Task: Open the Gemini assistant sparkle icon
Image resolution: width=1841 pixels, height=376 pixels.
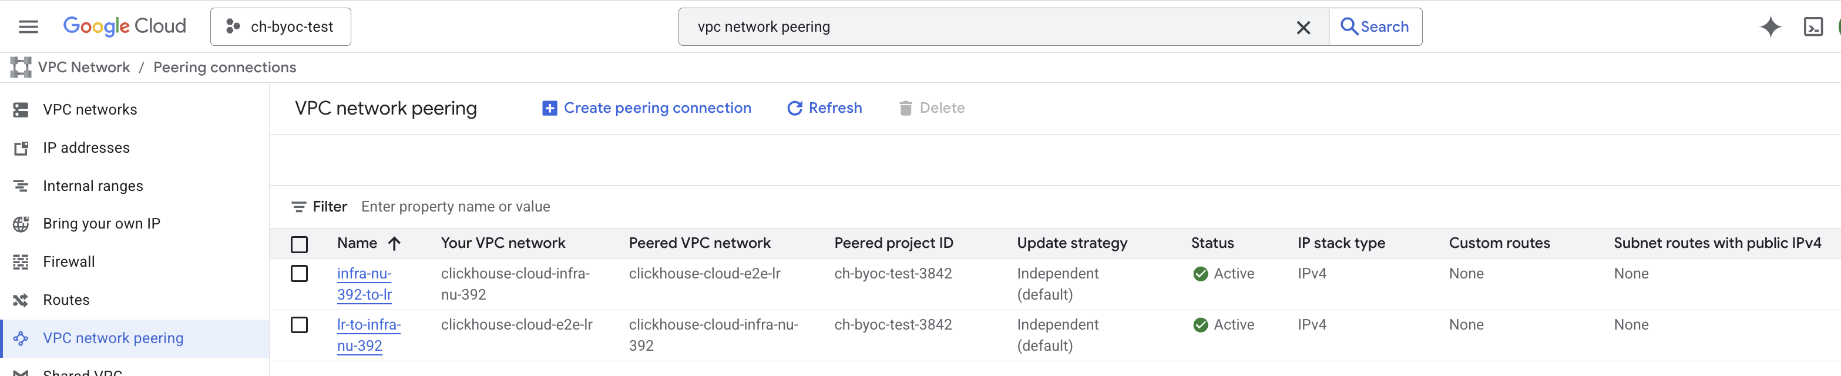Action: pyautogui.click(x=1771, y=26)
